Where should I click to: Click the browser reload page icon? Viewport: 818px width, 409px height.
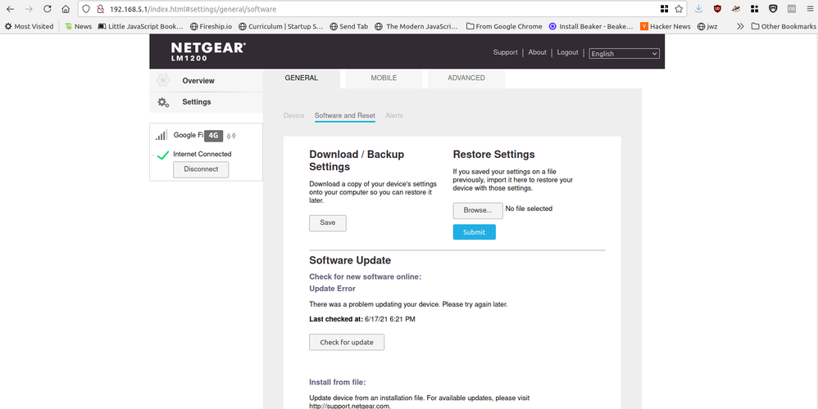(46, 9)
